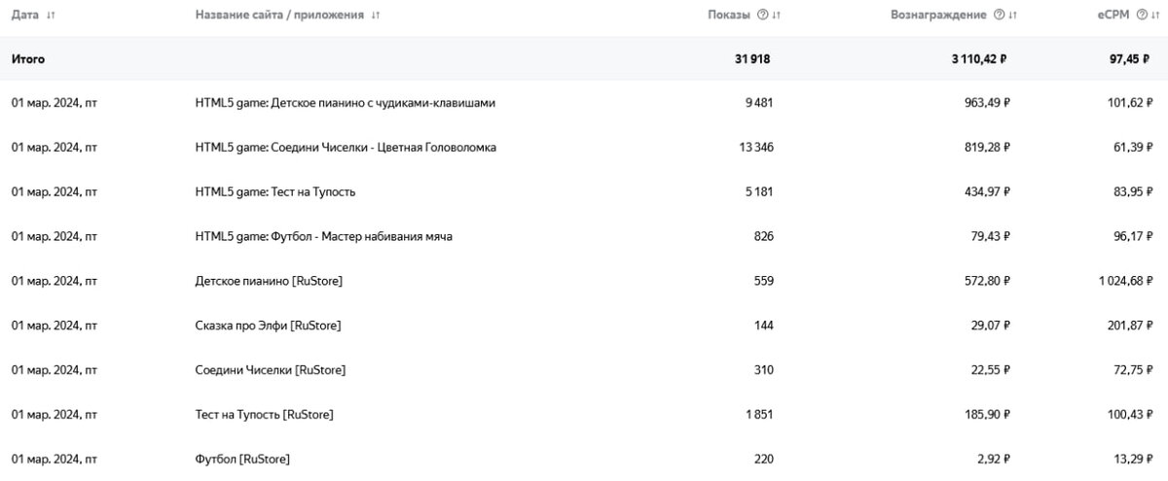This screenshot has width=1168, height=481.
Task: Select impressions value 5 181
Action: click(758, 191)
